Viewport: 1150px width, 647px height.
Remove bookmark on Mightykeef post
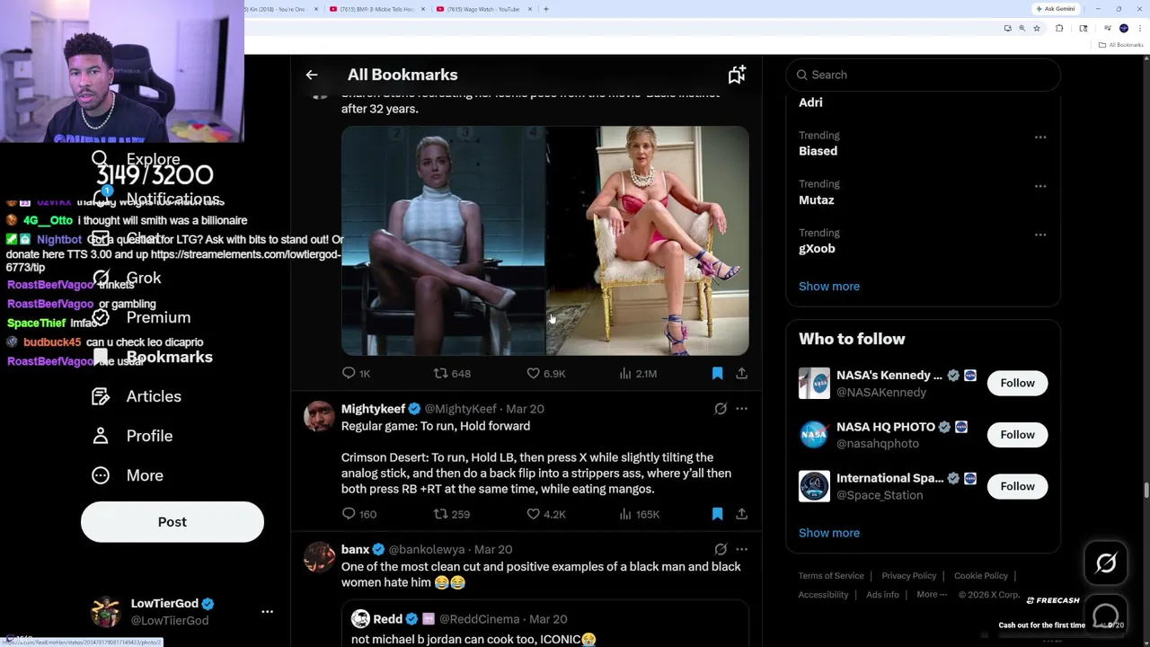point(717,514)
